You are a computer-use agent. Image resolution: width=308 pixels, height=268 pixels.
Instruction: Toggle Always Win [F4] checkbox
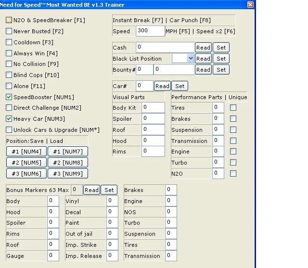[x=9, y=53]
